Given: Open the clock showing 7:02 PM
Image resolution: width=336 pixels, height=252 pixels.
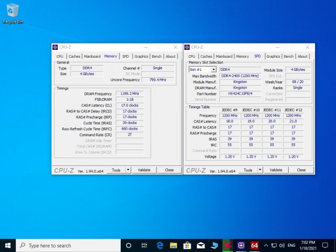Looking at the screenshot, I should pos(308,246).
